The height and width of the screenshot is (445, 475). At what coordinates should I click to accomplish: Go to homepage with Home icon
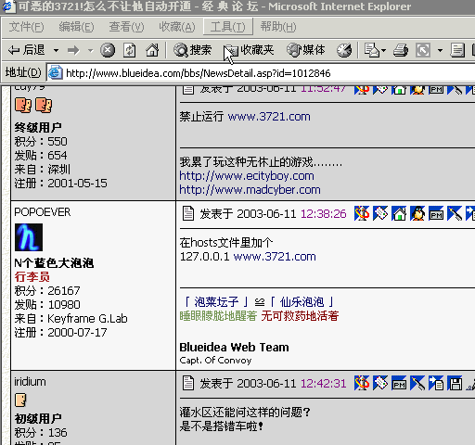(152, 50)
